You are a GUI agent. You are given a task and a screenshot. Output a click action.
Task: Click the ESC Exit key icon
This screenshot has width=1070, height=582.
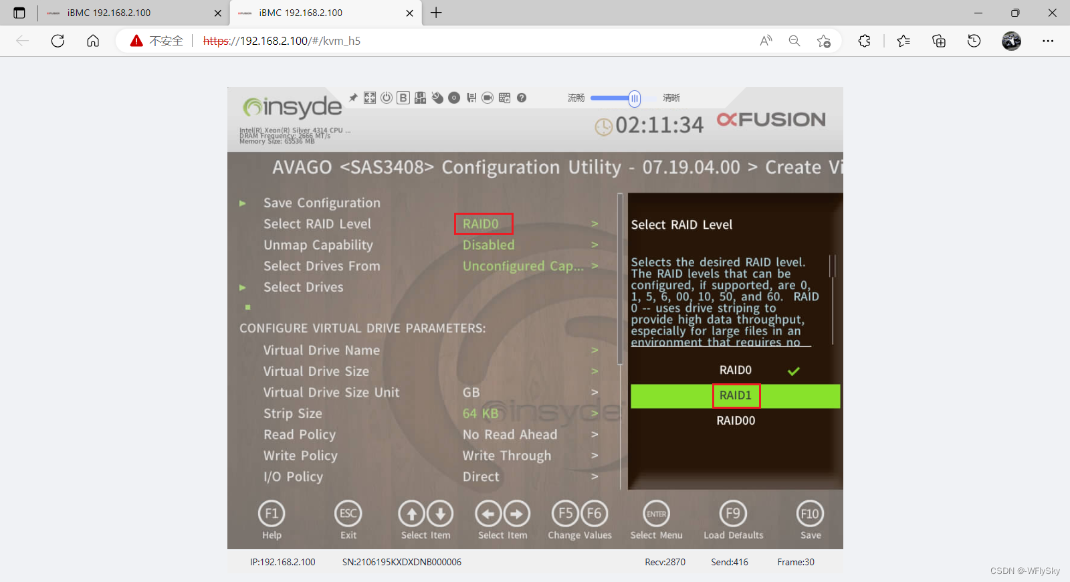point(348,514)
